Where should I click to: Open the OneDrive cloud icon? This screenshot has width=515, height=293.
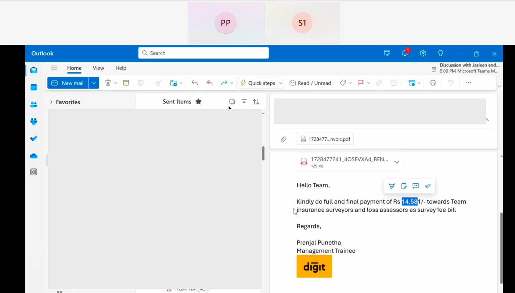click(x=34, y=156)
